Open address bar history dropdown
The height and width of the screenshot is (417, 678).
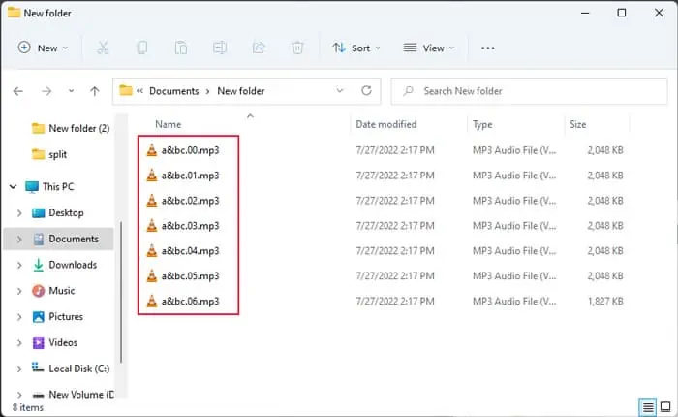coord(340,90)
